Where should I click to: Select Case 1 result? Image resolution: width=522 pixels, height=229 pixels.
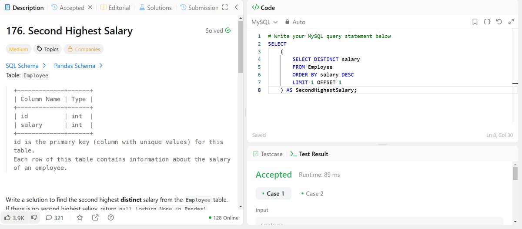click(273, 193)
